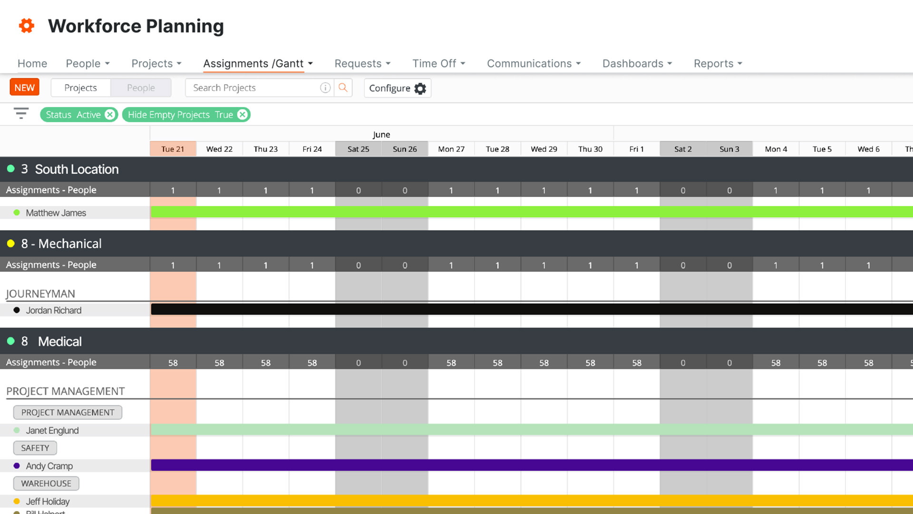
Task: Click the status dot next to Matthew James
Action: pos(17,212)
